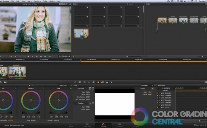This screenshot has height=128, width=207.
Task: Toggle loop playback icon
Action: pos(50,56)
